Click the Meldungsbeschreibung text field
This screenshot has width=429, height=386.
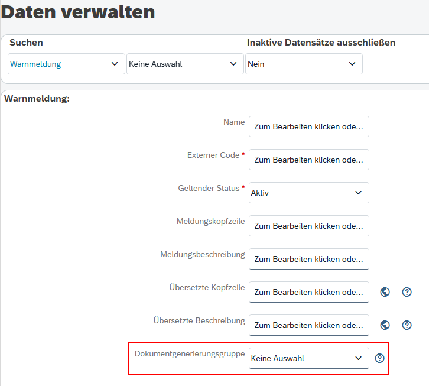click(x=308, y=259)
